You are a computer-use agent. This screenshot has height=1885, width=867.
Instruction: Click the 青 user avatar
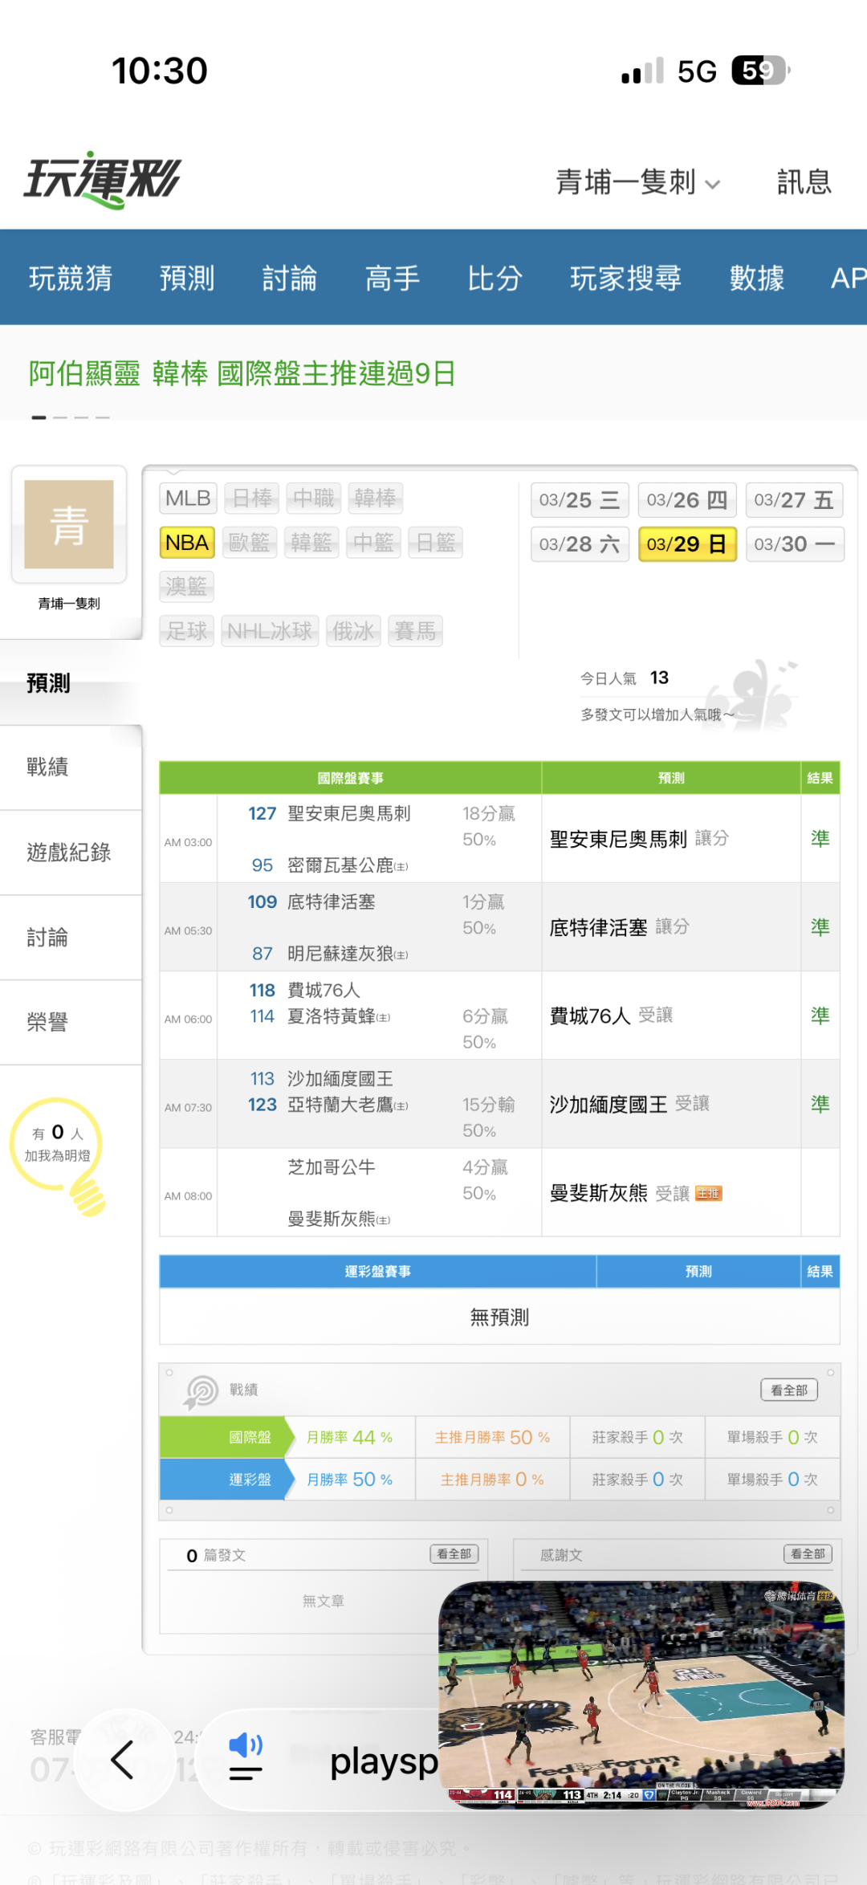tap(69, 524)
